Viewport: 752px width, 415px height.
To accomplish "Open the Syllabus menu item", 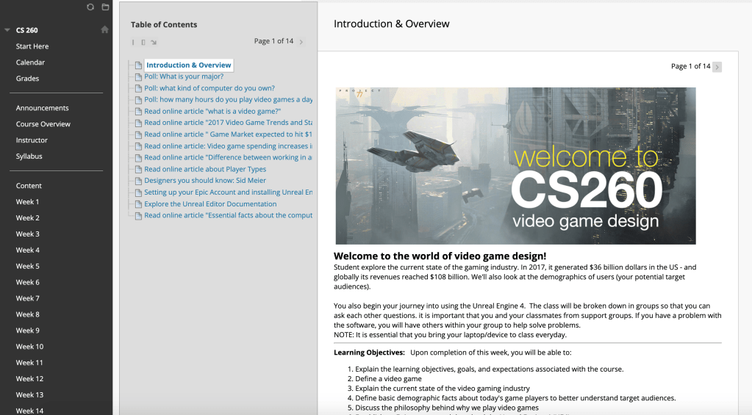I will tap(29, 156).
